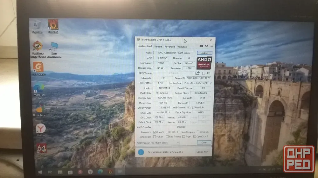Launch the DriverPack desktop shortcut
The height and width of the screenshot is (178, 318).
(x=40, y=110)
